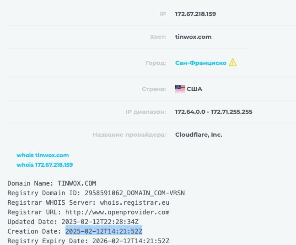
Task: Click the США country name
Action: click(x=194, y=89)
